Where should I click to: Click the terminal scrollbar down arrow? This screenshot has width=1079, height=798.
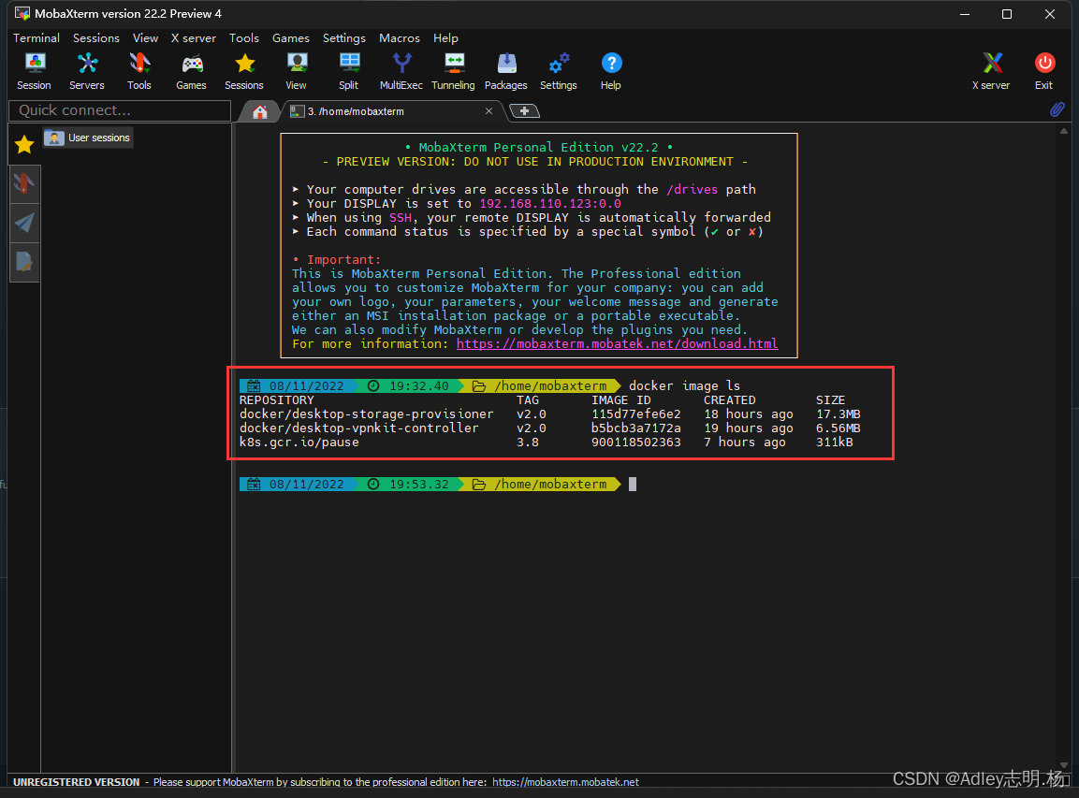click(x=1064, y=765)
